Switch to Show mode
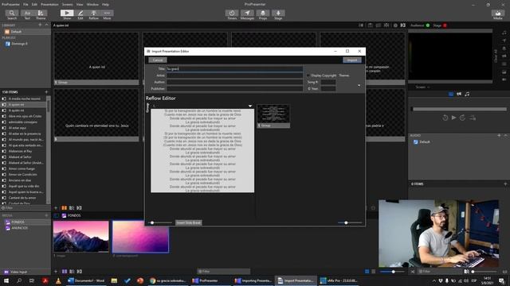Image resolution: width=510 pixels, height=286 pixels. click(x=67, y=14)
